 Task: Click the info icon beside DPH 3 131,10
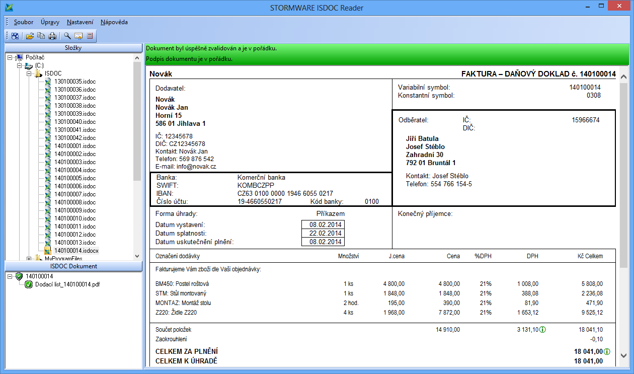pos(543,330)
